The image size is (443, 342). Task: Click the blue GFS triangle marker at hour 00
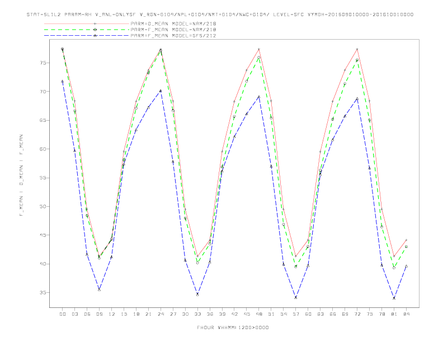tap(63, 81)
